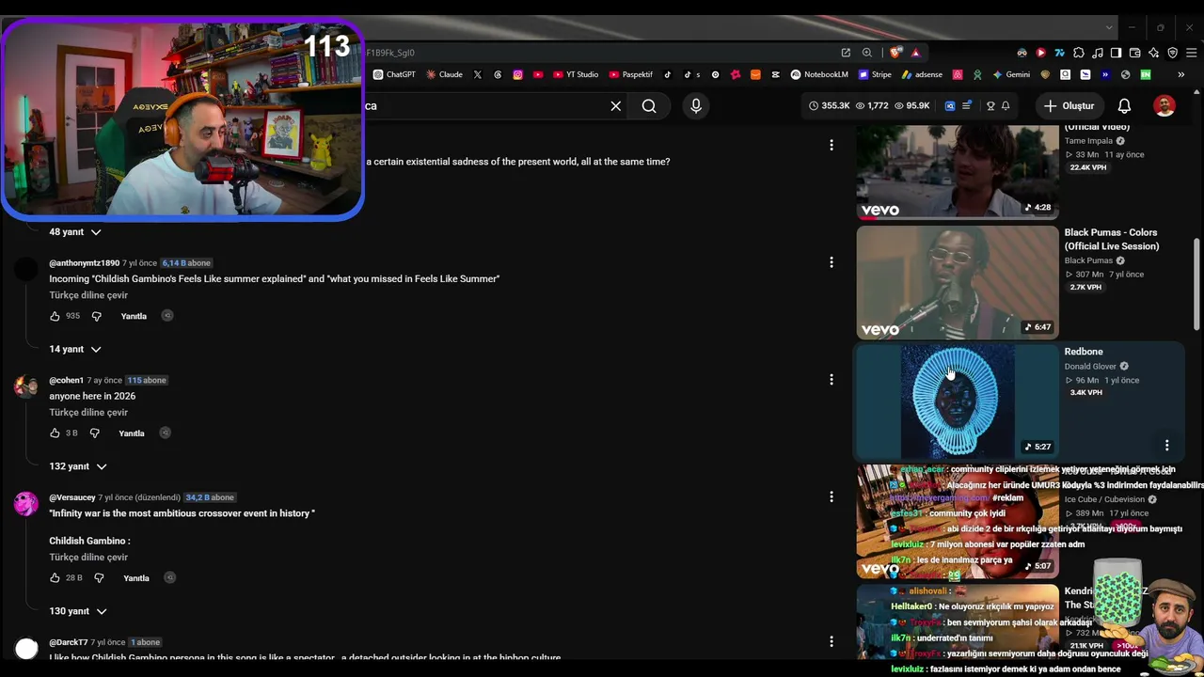Expand the 48 yanıt replies
The height and width of the screenshot is (677, 1204).
coord(75,232)
